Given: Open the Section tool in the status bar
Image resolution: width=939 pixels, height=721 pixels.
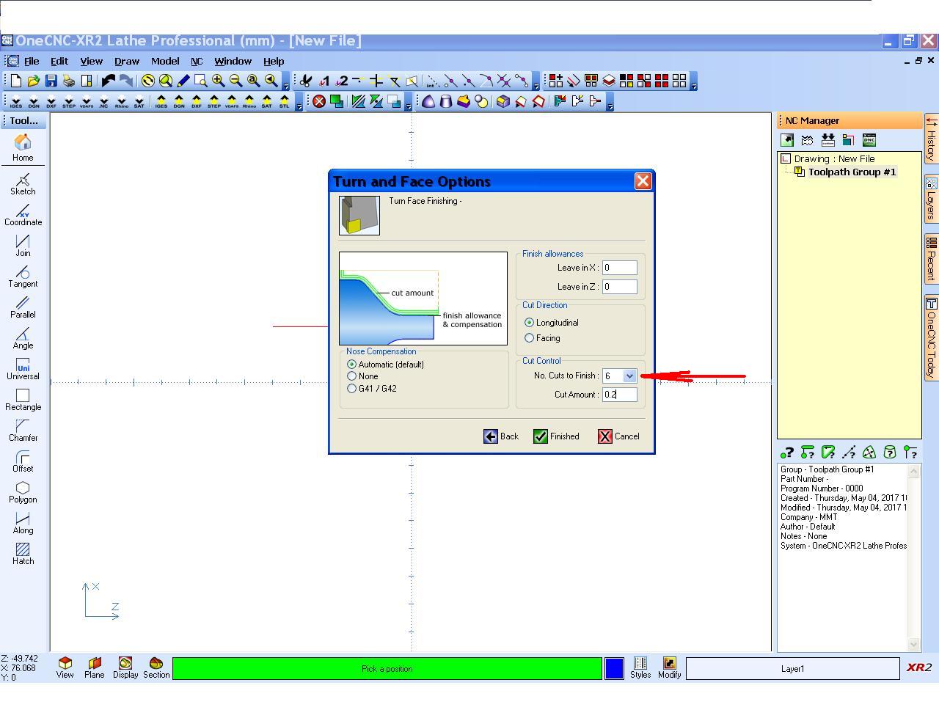Looking at the screenshot, I should point(156,667).
